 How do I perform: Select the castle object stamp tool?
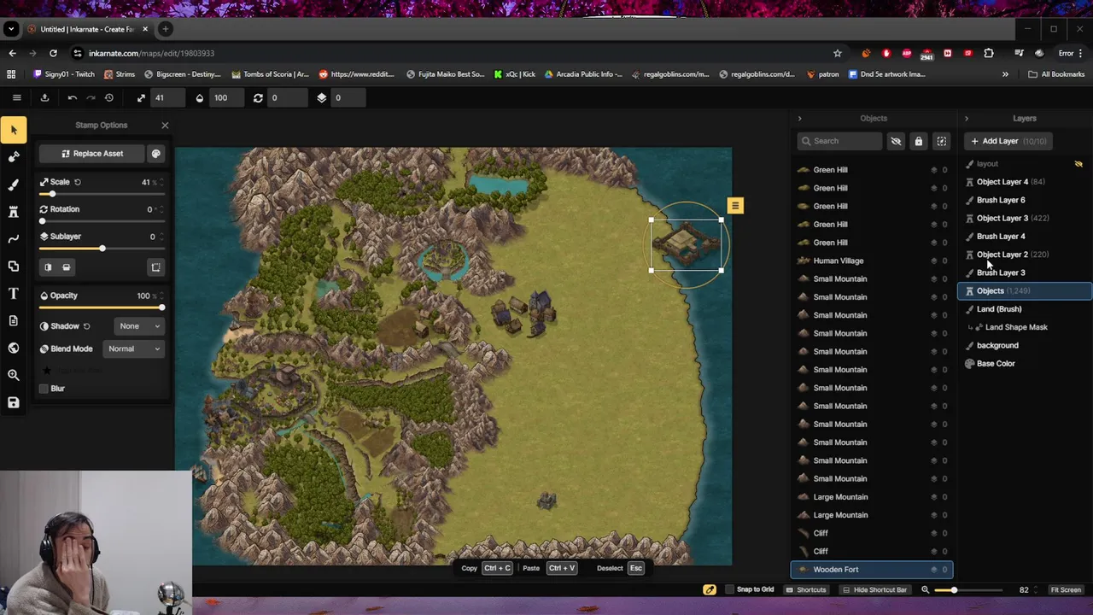pyautogui.click(x=14, y=212)
